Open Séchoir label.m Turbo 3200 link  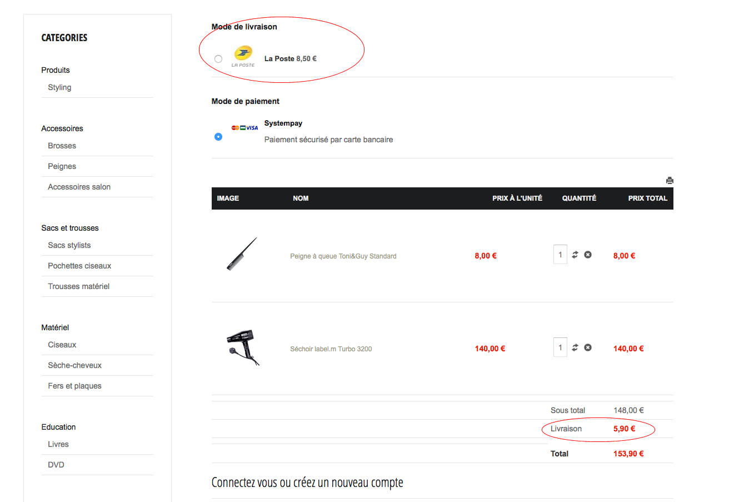[x=331, y=349]
